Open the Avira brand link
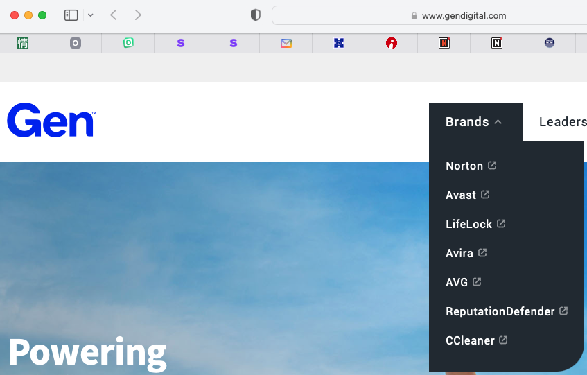The width and height of the screenshot is (587, 375). (459, 253)
